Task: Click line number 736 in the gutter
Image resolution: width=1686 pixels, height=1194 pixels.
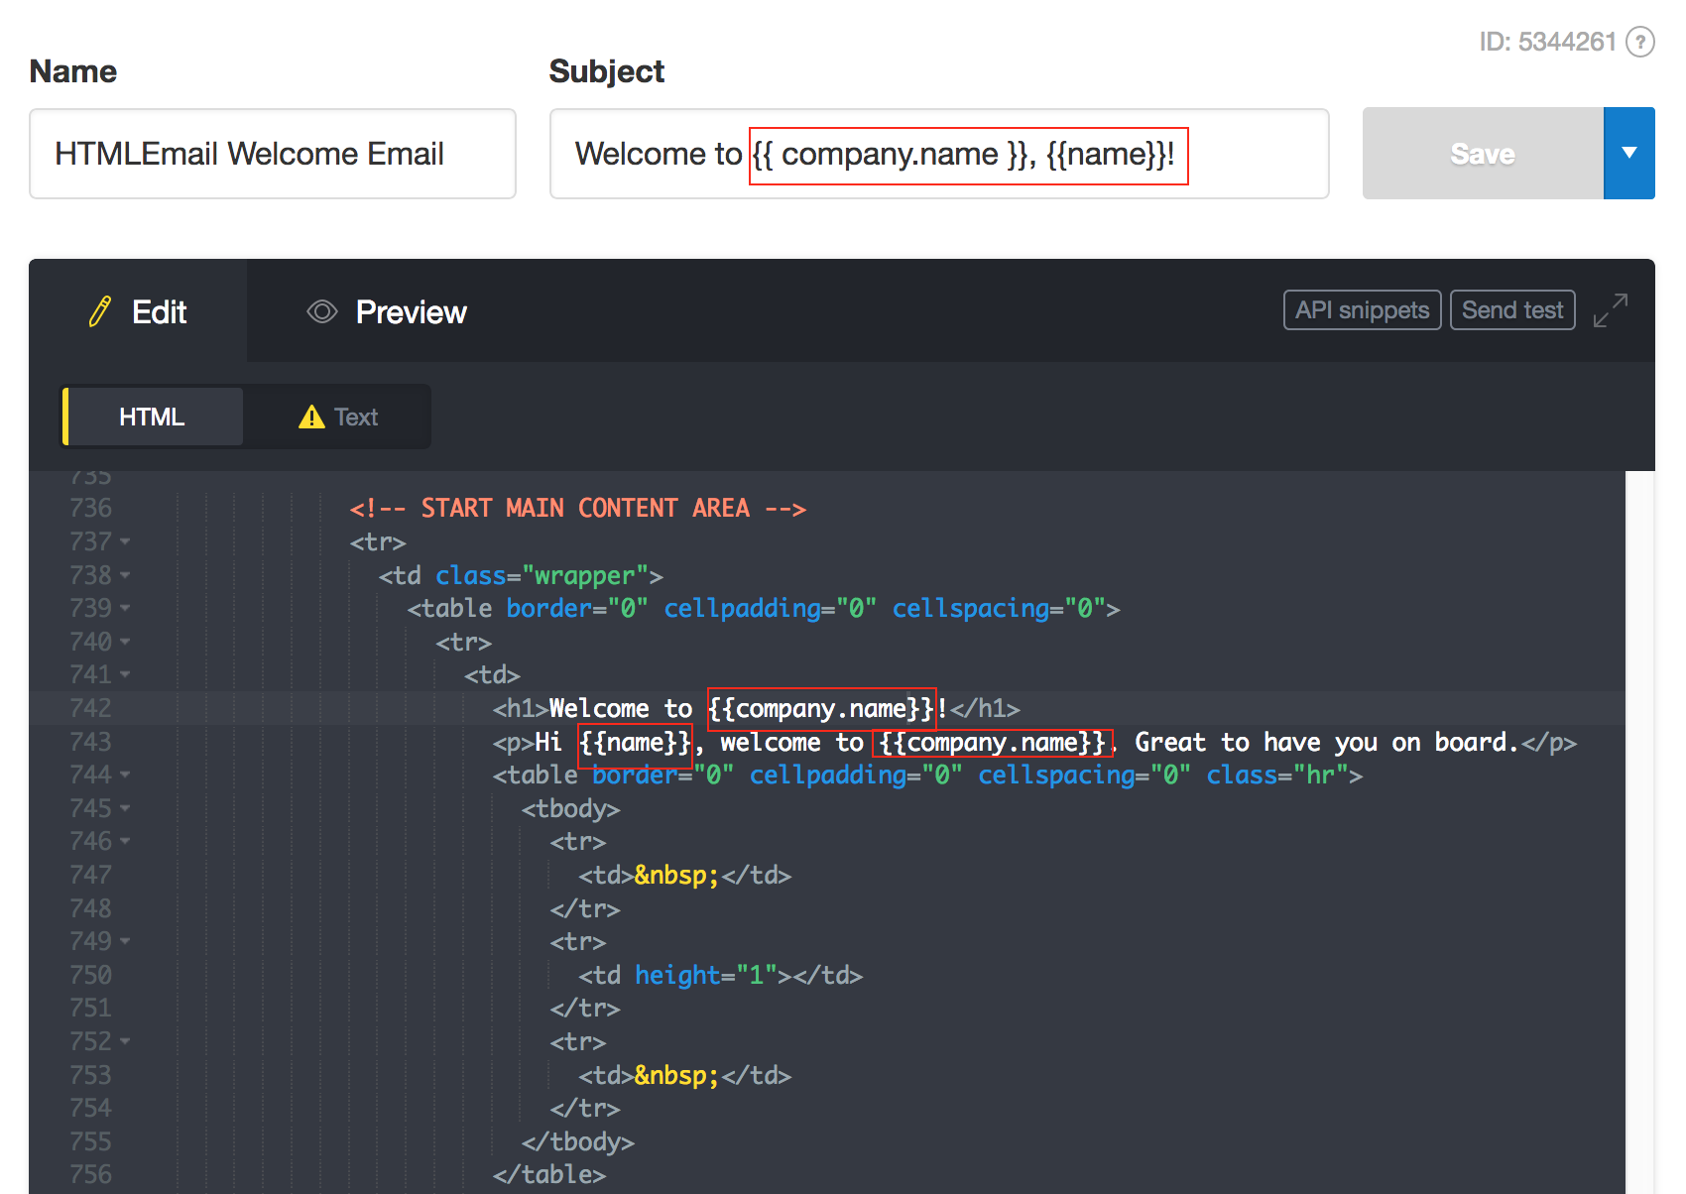Action: click(90, 508)
